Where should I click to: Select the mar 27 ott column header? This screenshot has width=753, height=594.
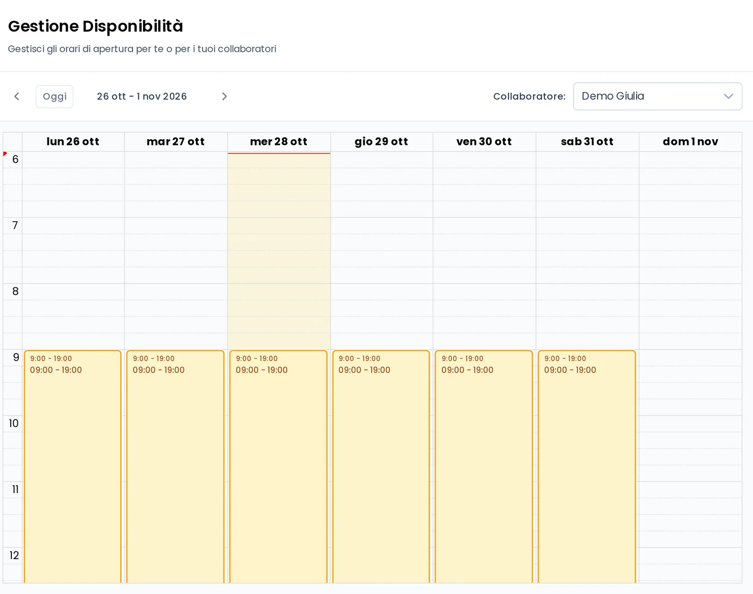[176, 142]
